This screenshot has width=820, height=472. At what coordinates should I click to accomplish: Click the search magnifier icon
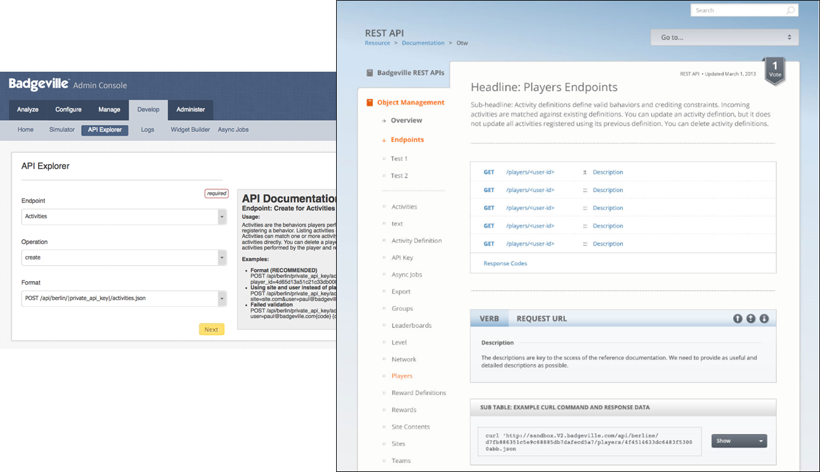pos(790,11)
